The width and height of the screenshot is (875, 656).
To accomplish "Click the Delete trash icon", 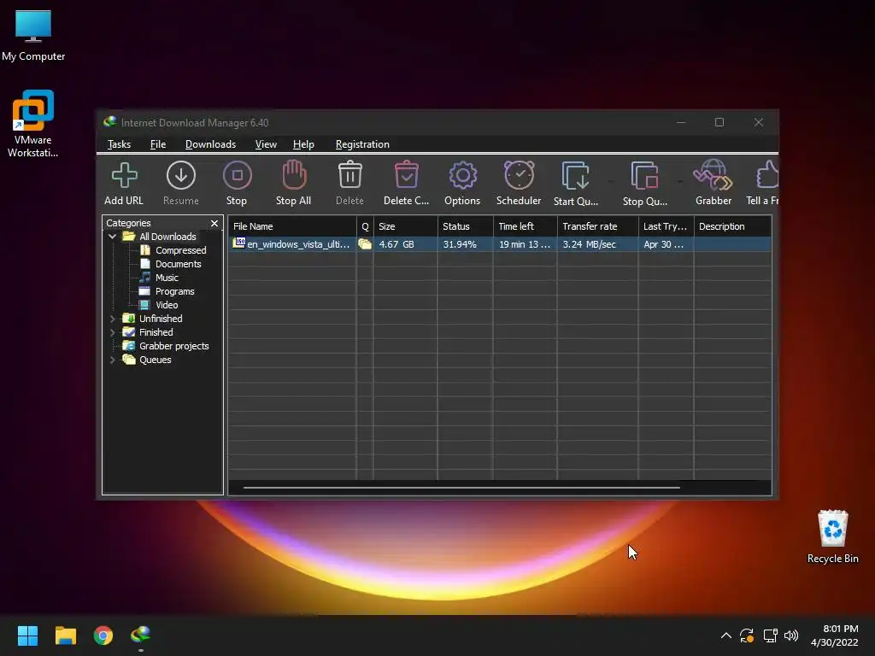I will [x=349, y=175].
